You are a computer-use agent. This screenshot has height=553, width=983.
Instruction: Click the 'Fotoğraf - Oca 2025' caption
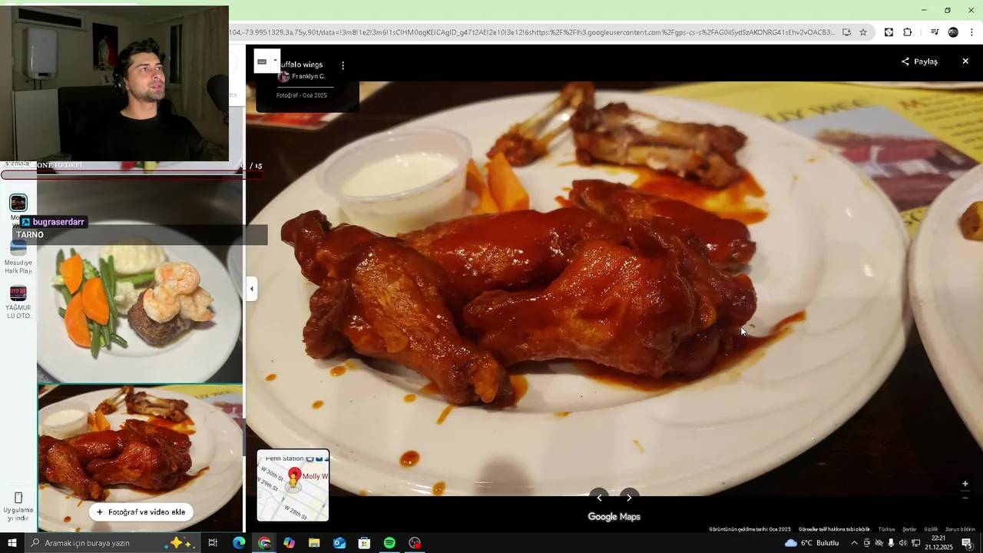coord(302,95)
